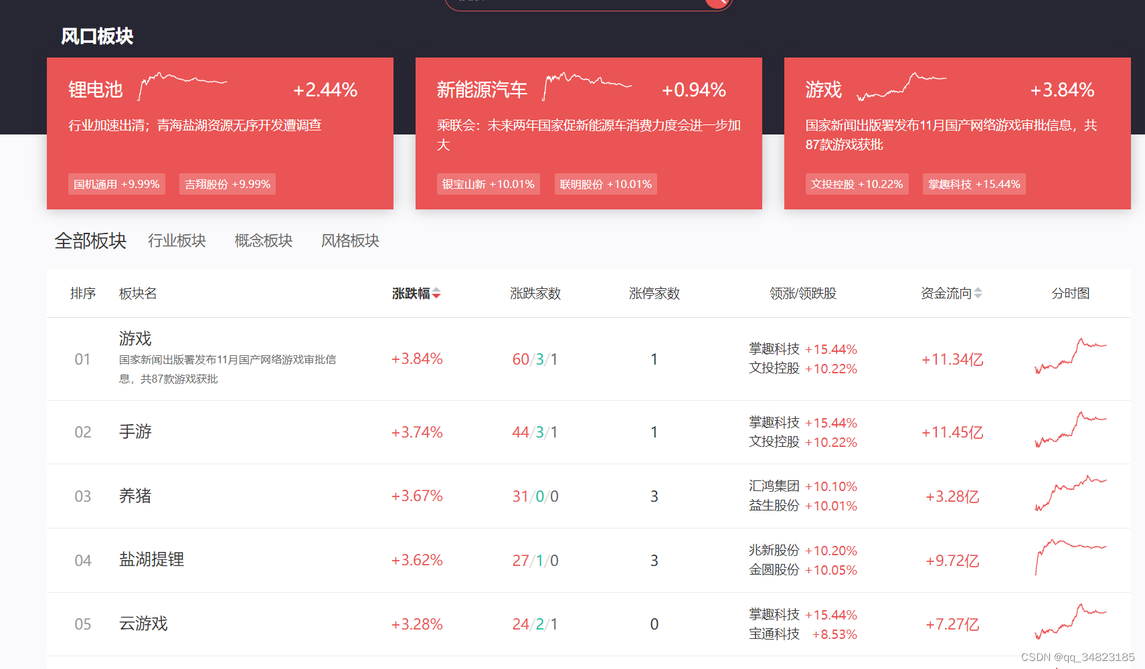Image resolution: width=1145 pixels, height=669 pixels.
Task: Click 锂电池 card mini trend chart
Action: click(x=183, y=86)
